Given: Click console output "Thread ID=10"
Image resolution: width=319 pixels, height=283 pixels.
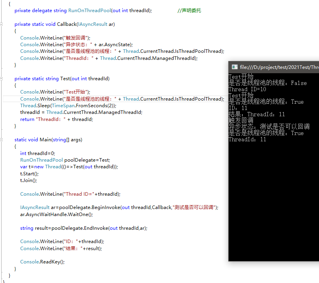Looking at the screenshot, I should tap(247, 90).
